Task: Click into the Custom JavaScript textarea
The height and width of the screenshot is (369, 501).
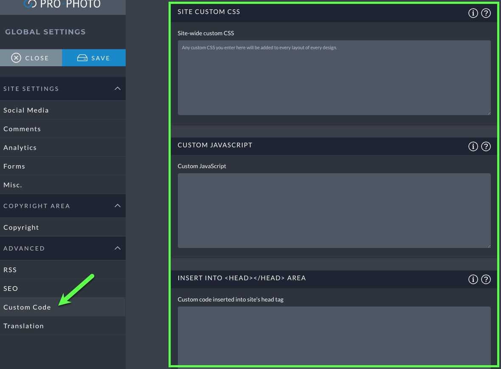Action: [334, 211]
